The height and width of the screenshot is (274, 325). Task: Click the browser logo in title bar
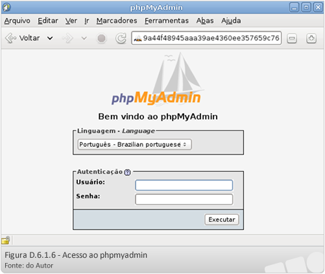point(6,7)
